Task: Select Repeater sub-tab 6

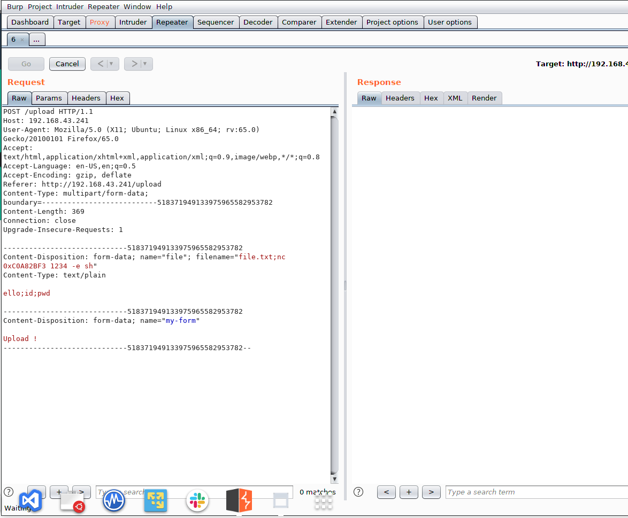Action: coord(13,40)
